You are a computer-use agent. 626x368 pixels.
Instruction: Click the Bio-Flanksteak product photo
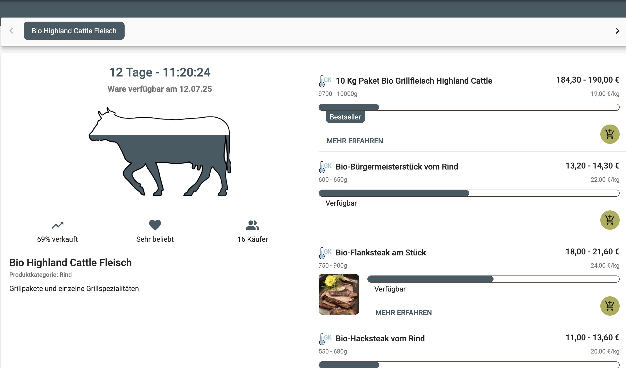pos(339,294)
